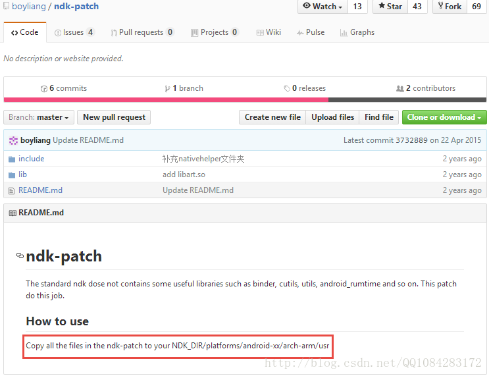The height and width of the screenshot is (376, 489).
Task: Click Create new file button
Action: tap(272, 117)
